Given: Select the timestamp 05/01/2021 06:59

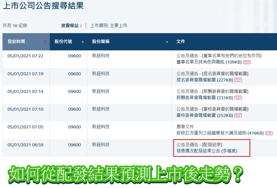Looking at the screenshot, I should pyautogui.click(x=25, y=145).
